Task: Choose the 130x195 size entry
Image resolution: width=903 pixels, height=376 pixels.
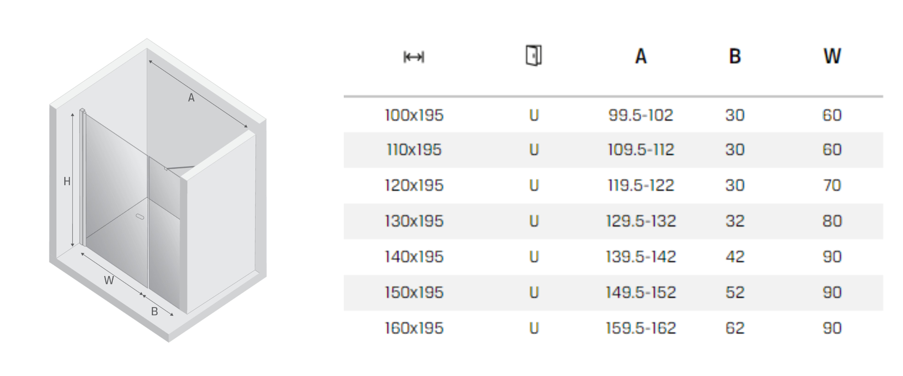Action: pos(414,221)
